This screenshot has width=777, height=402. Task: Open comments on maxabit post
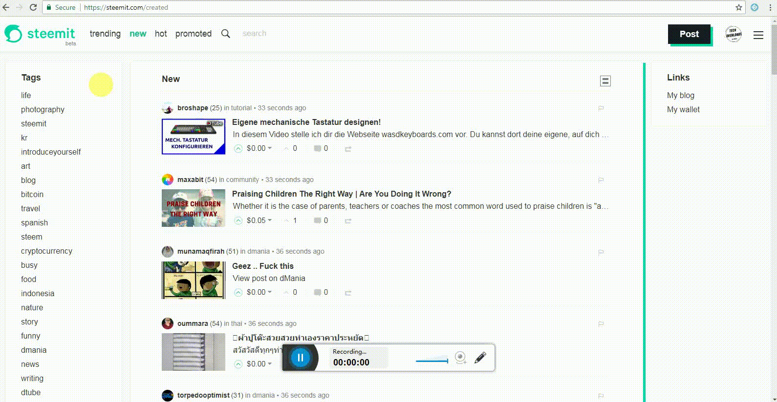(x=321, y=221)
